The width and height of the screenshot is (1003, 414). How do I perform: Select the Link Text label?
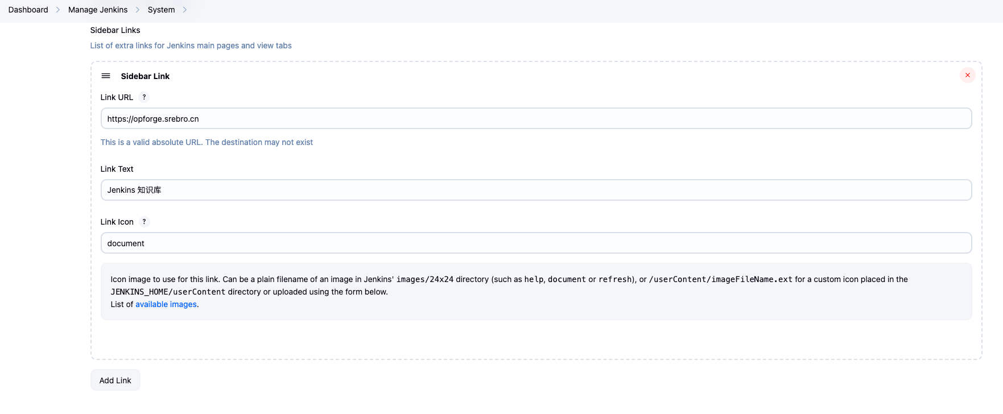(x=117, y=169)
